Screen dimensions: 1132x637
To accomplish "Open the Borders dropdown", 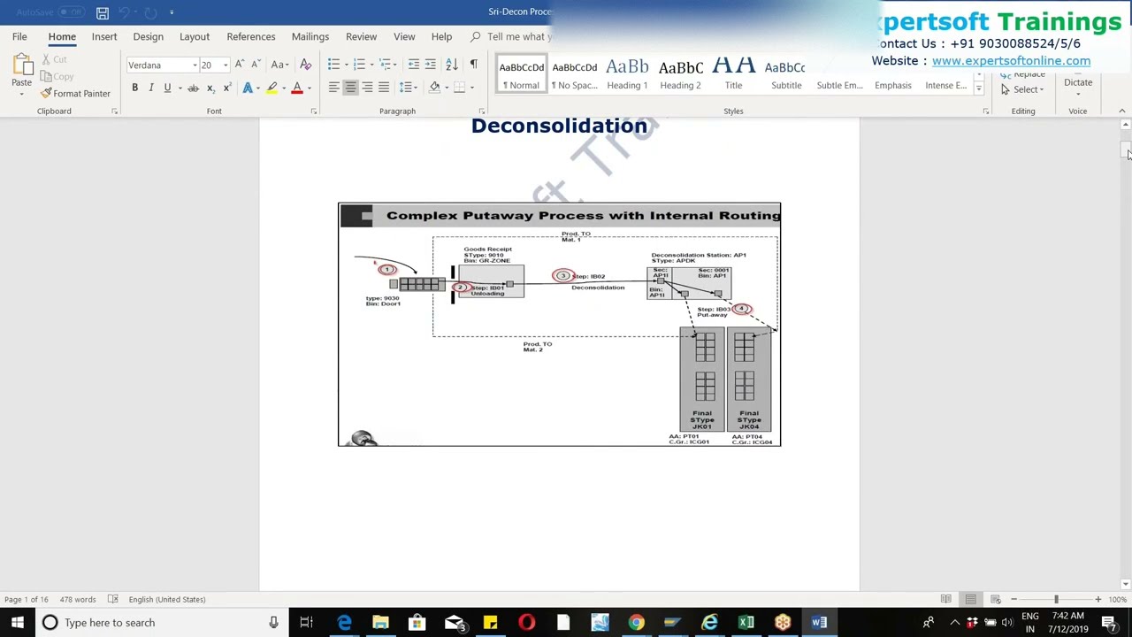I will 472,88.
